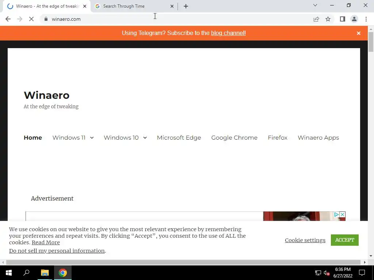Go to the Home menu item
This screenshot has width=374, height=280.
pos(33,137)
